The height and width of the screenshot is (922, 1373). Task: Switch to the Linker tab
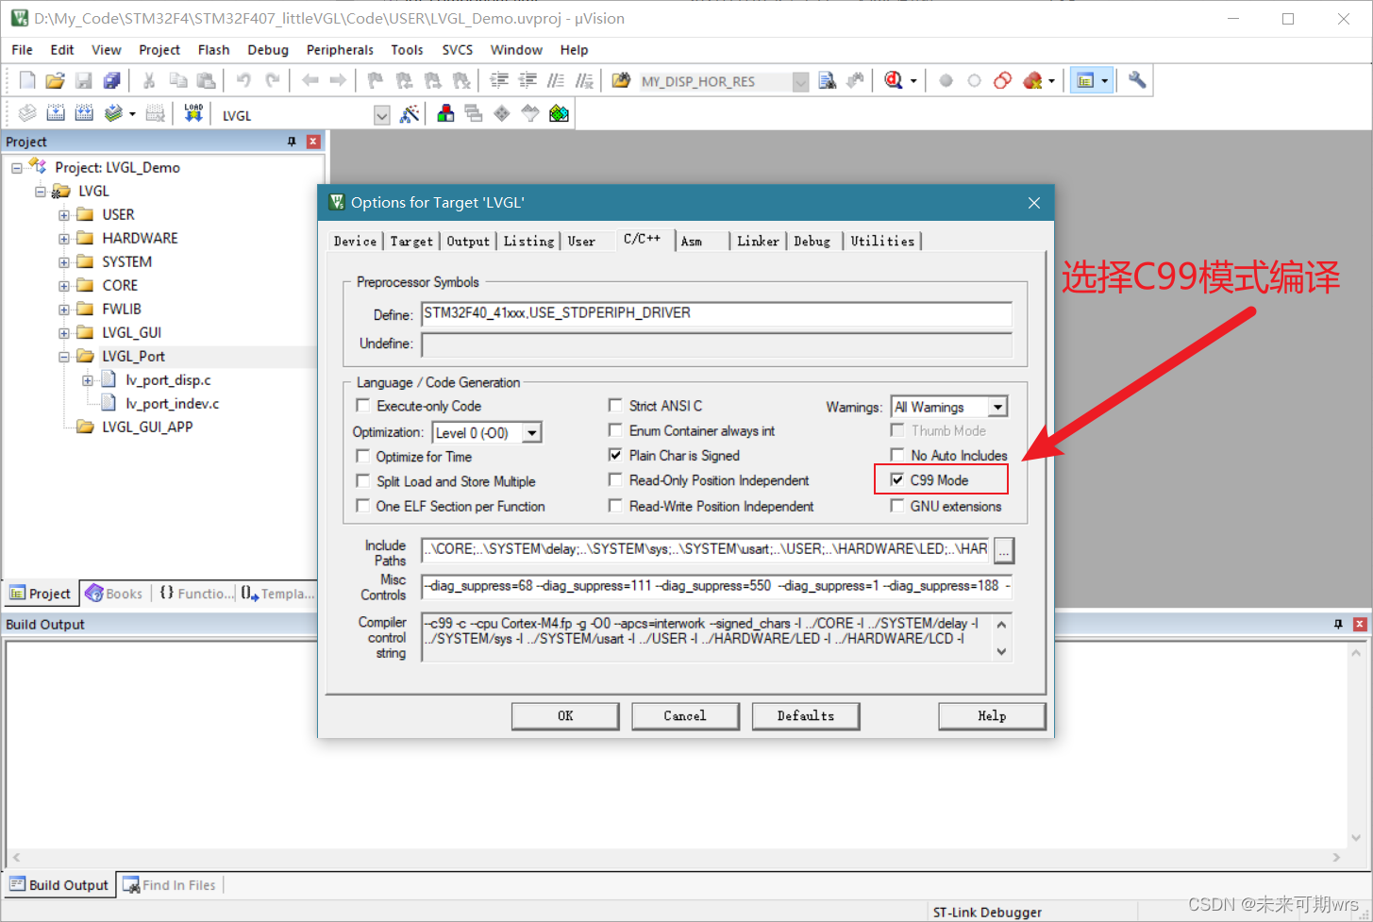pyautogui.click(x=758, y=242)
